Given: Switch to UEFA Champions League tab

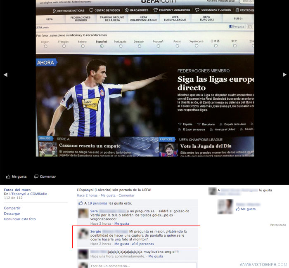Looking at the screenshot, I should click(144, 19).
